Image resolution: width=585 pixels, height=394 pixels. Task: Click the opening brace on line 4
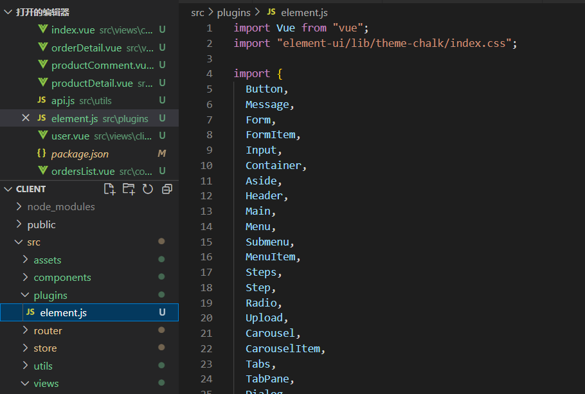[280, 73]
